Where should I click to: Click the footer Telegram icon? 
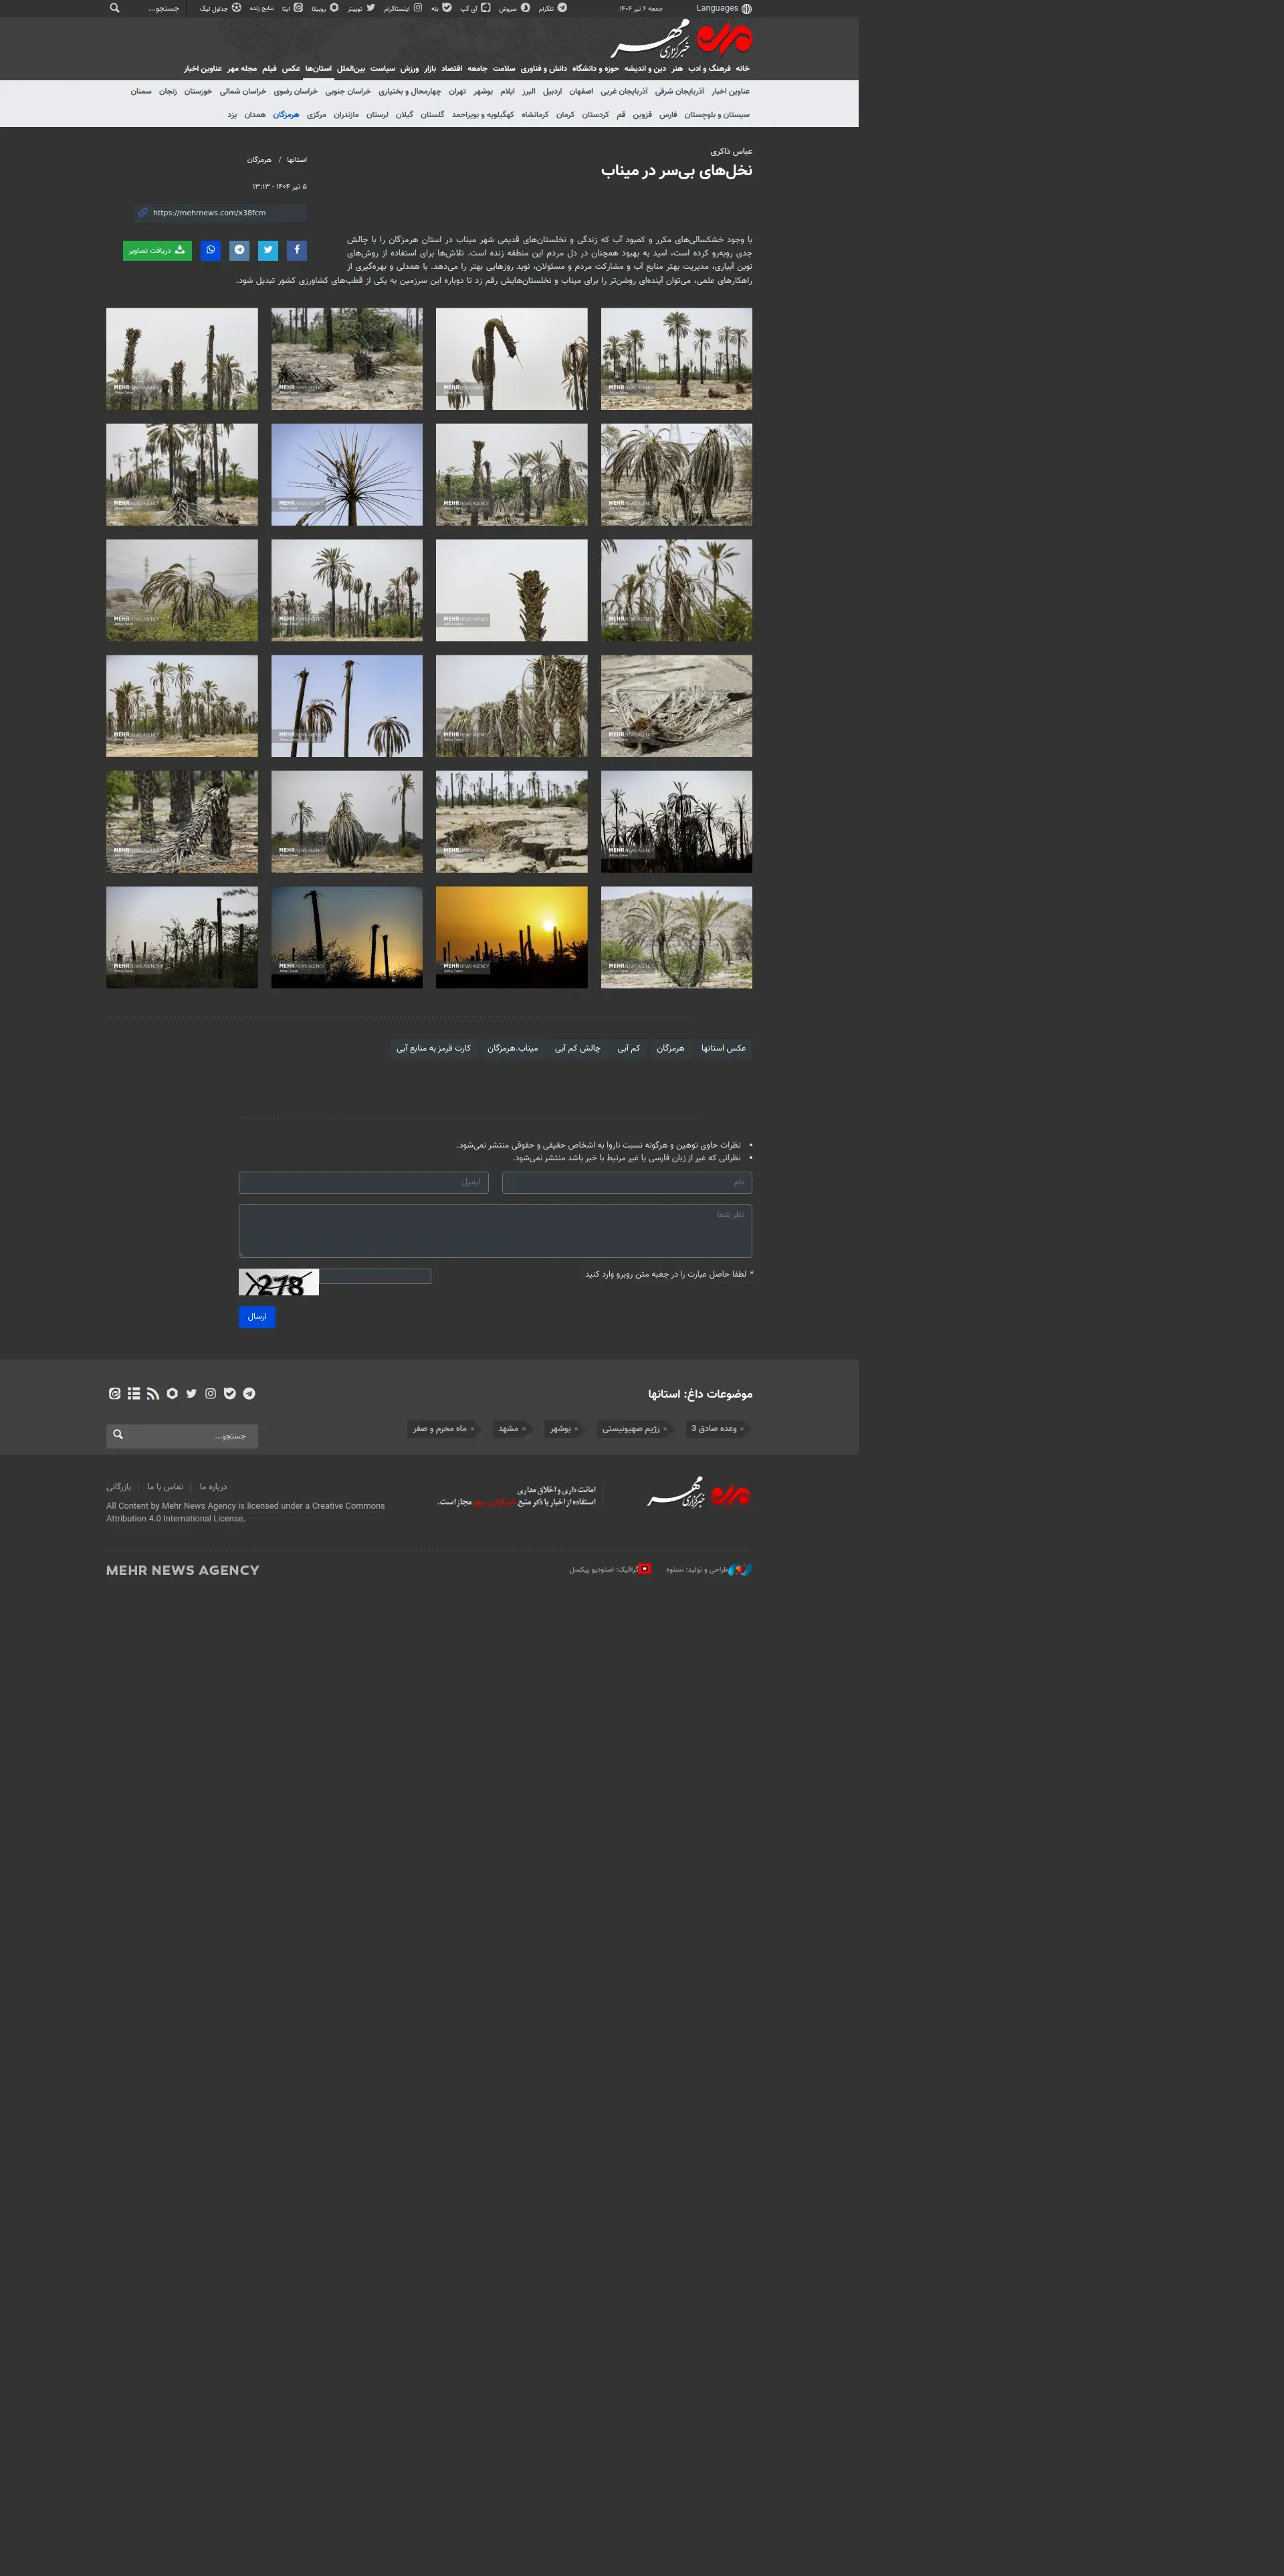(x=249, y=1393)
